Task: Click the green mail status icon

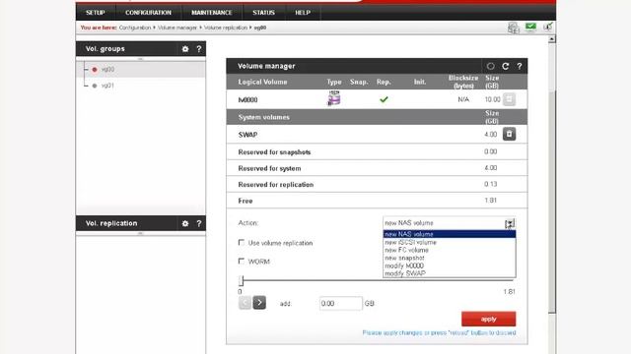Action: coord(530,28)
